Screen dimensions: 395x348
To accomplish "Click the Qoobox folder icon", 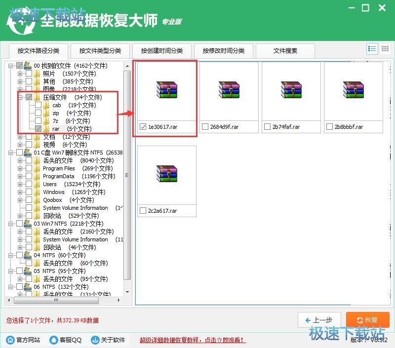I will [x=37, y=200].
